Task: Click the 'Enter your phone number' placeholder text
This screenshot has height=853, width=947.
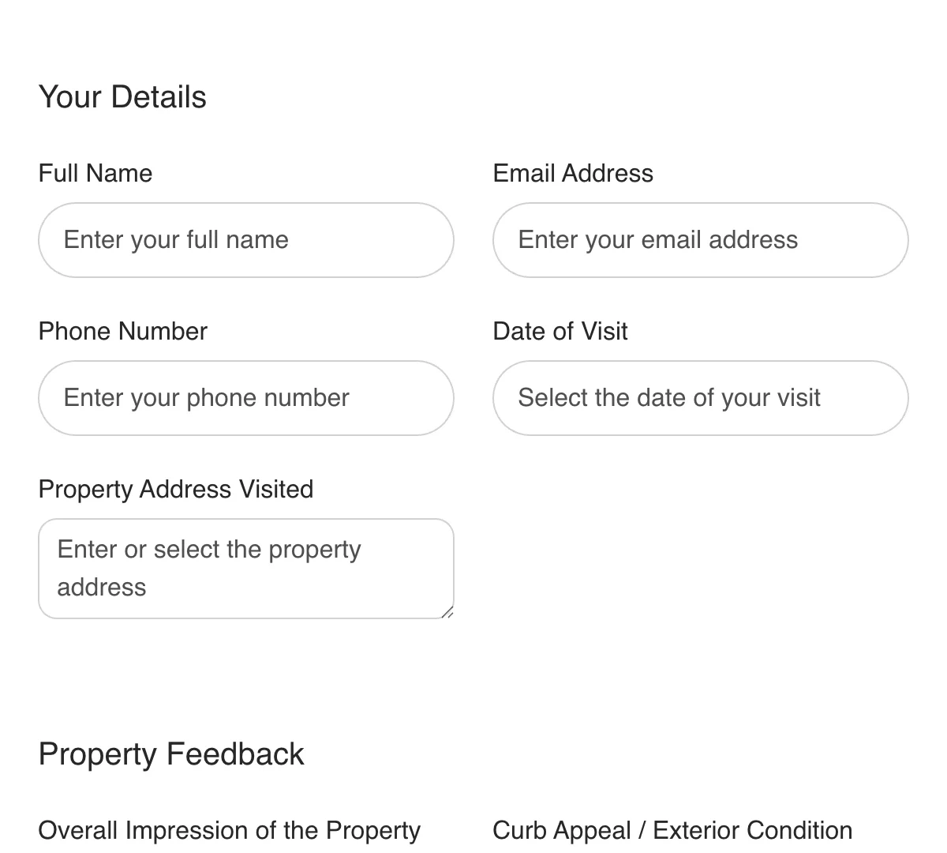Action: (x=206, y=398)
